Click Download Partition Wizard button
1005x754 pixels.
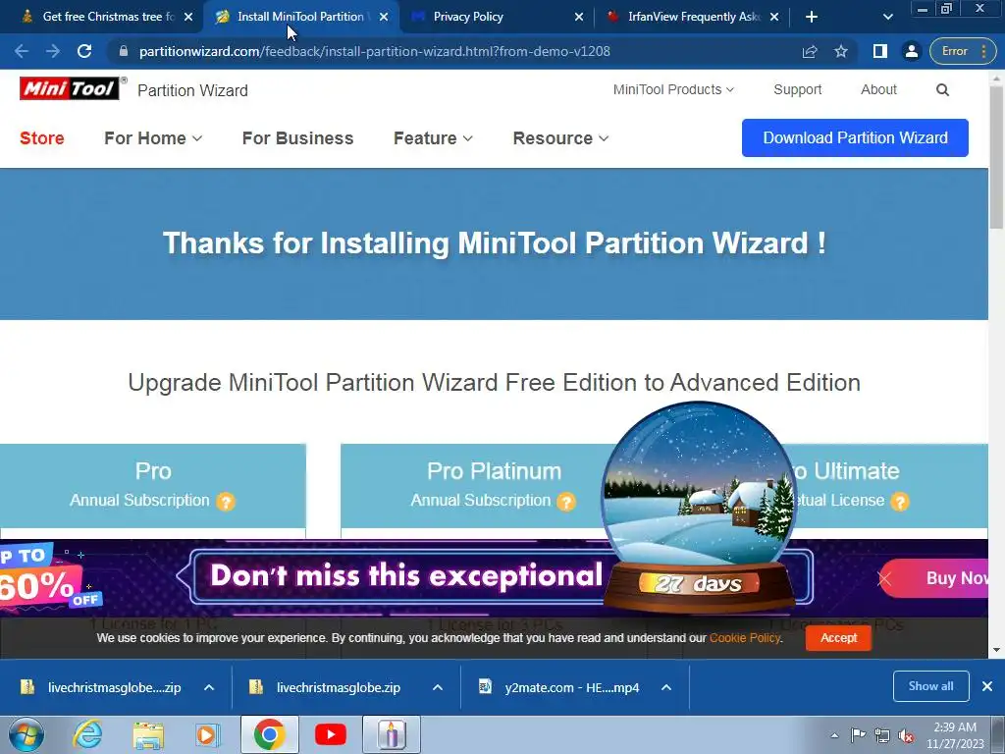click(855, 137)
